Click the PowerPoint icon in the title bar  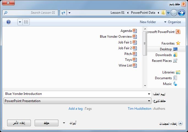tap(183, 4)
